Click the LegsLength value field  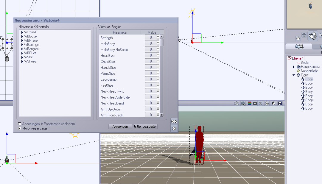(x=151, y=79)
